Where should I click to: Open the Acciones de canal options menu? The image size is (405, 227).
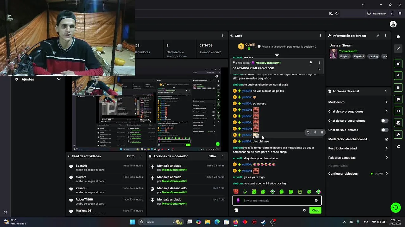[385, 91]
